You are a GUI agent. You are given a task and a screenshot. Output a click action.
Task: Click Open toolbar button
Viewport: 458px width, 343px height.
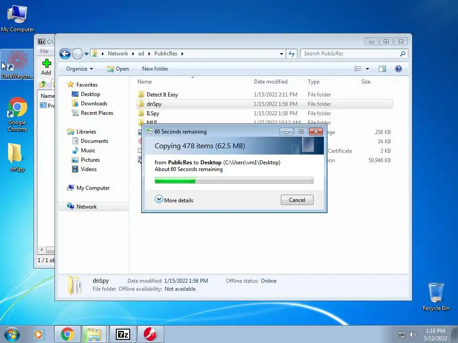tap(118, 69)
